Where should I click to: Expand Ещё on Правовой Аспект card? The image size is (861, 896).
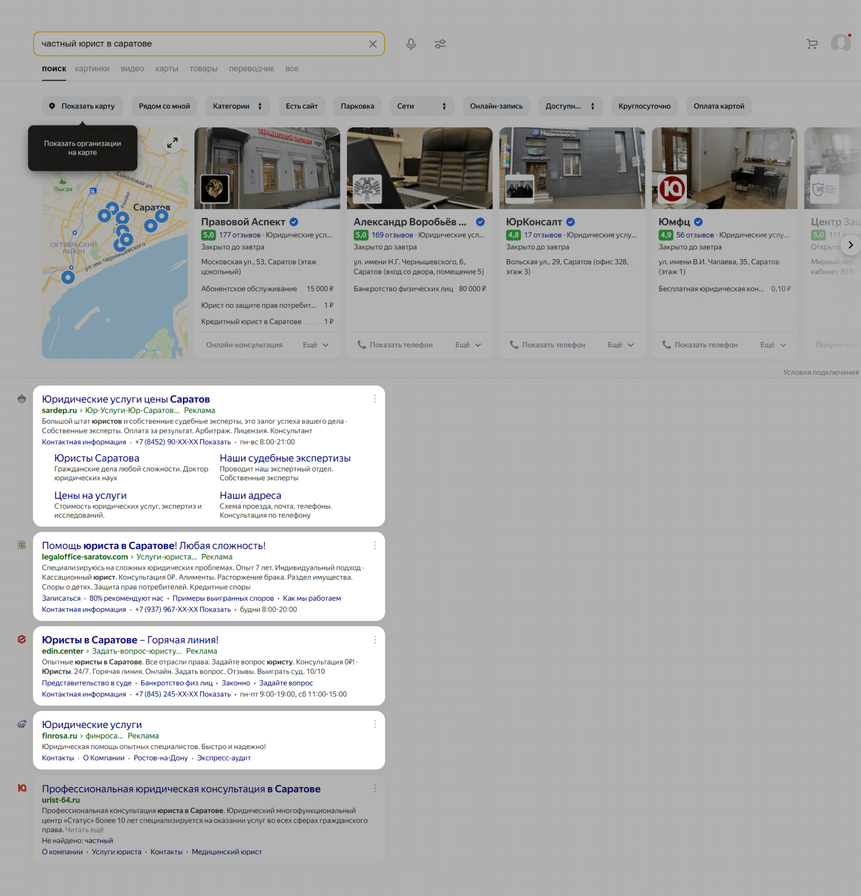pos(316,345)
